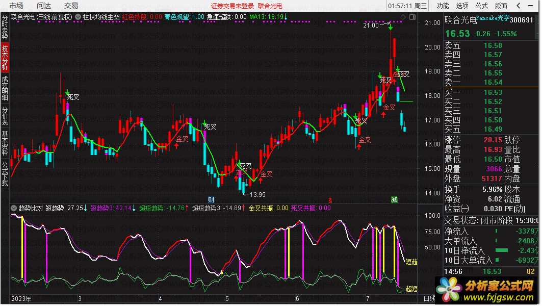This screenshot has height=306, width=542.
Task: Expand 趋势比对 indicator dropdown circle
Action: tap(14, 208)
